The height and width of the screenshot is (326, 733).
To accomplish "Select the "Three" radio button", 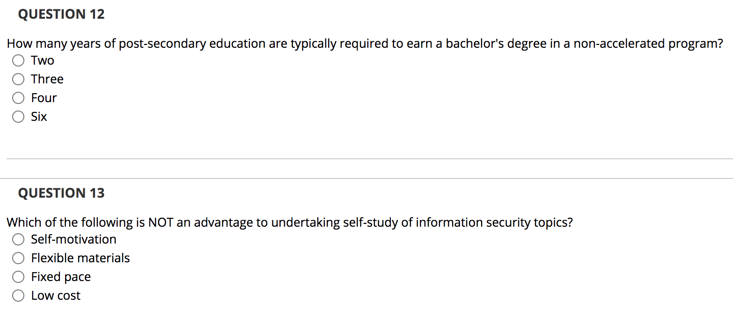I will click(x=18, y=79).
